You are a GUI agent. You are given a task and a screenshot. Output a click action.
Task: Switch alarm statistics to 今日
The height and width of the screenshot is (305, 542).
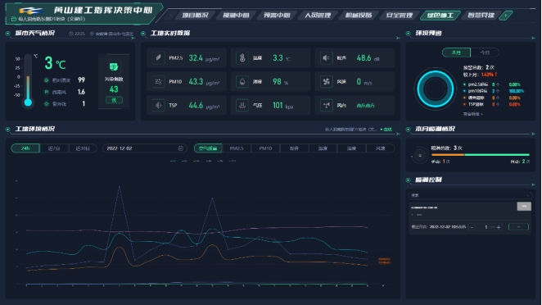pos(485,52)
